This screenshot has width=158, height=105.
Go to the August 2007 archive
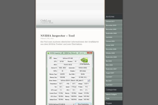pos(113,73)
